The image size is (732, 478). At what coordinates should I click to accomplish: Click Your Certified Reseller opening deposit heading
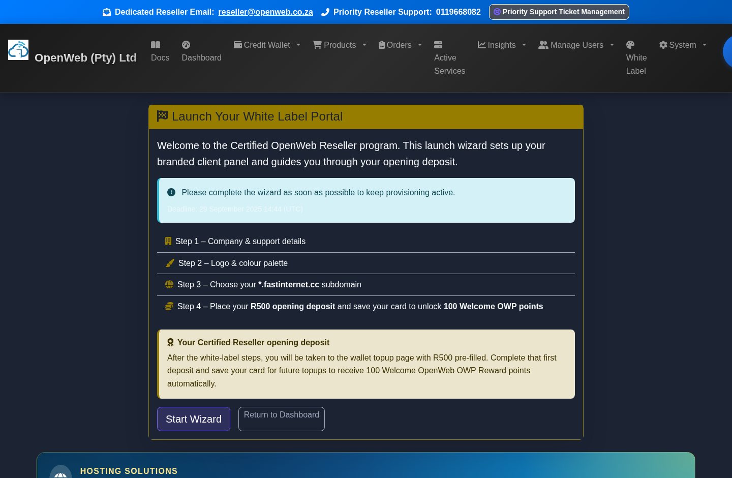click(x=253, y=342)
